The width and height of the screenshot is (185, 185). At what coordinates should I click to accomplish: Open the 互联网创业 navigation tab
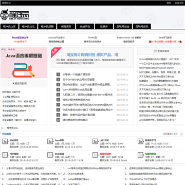pos(123,27)
